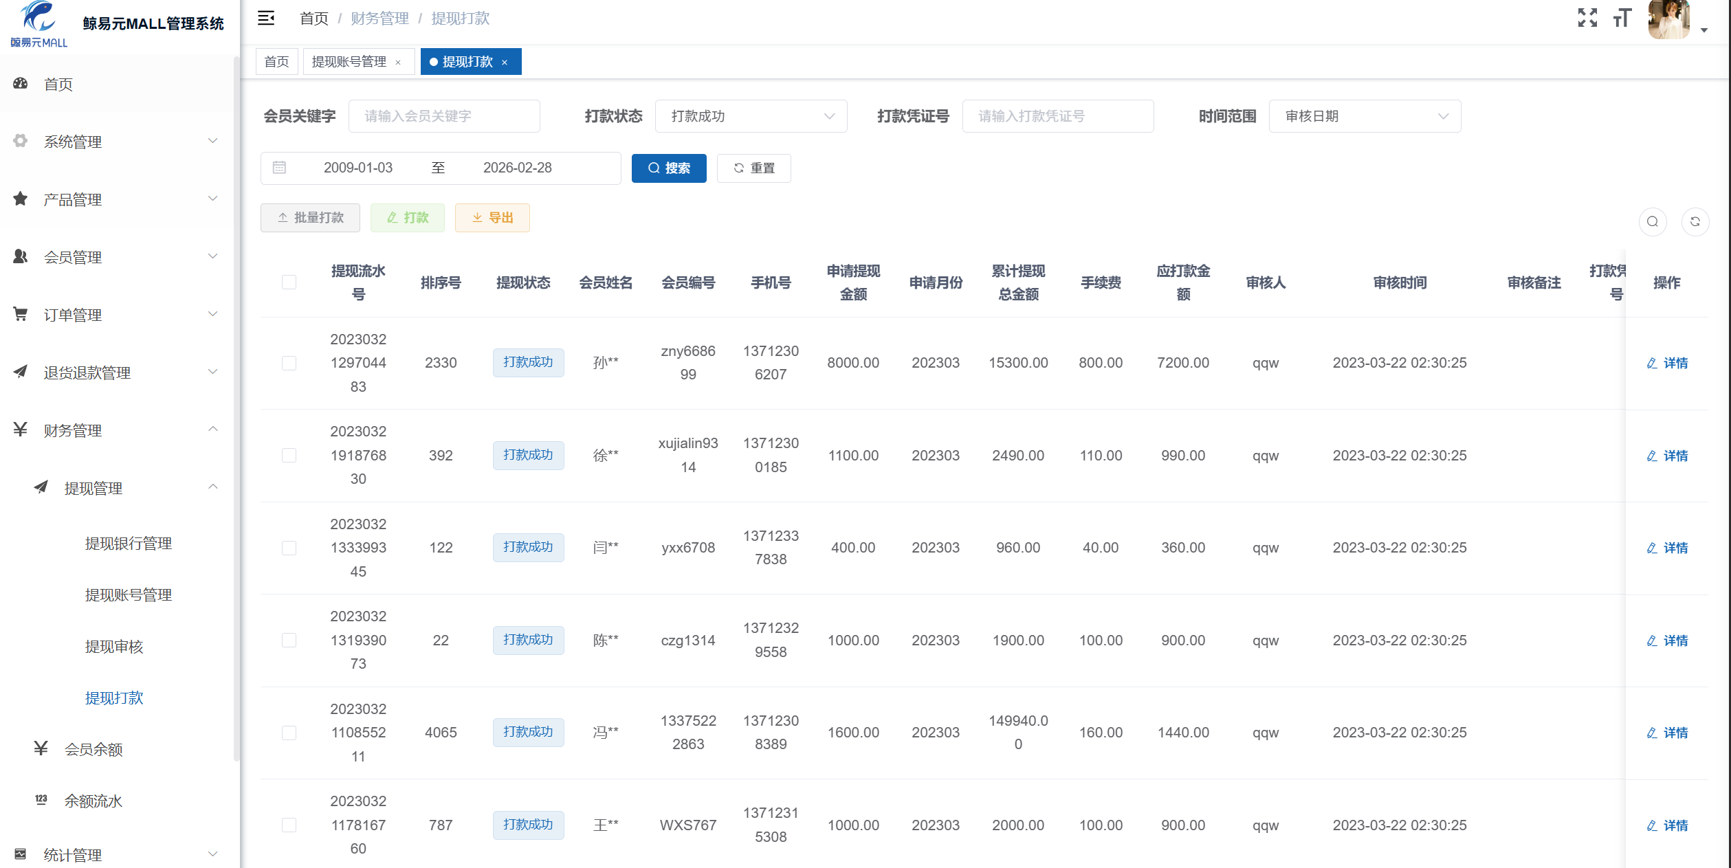Open 提现审核 in the sidebar menu
Image resolution: width=1731 pixels, height=868 pixels.
114,647
